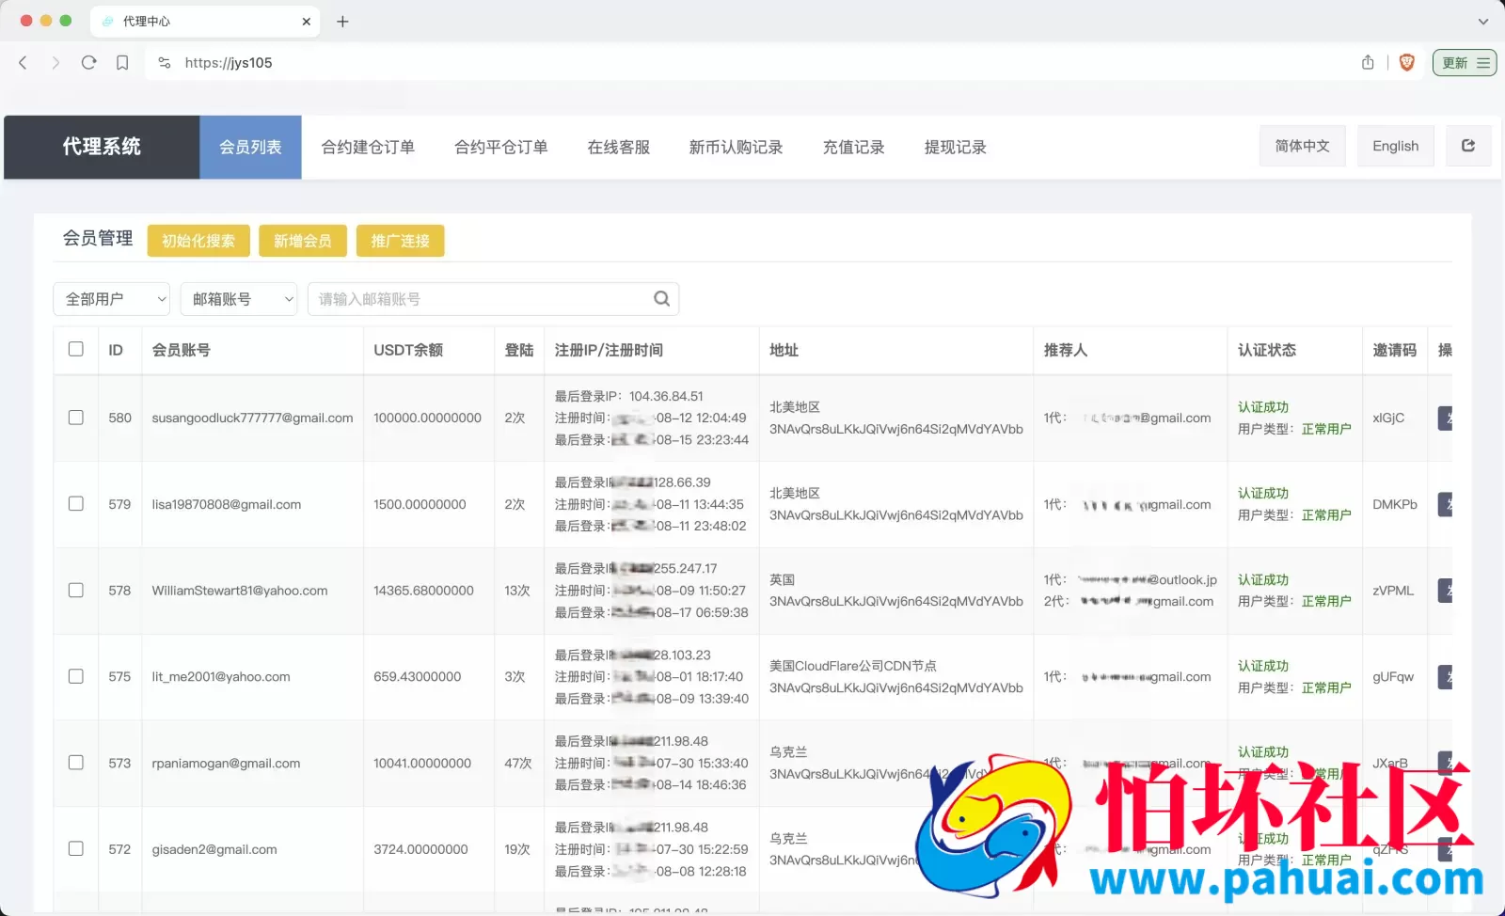This screenshot has width=1505, height=916.
Task: Click the browser address bar URL
Action: (229, 63)
